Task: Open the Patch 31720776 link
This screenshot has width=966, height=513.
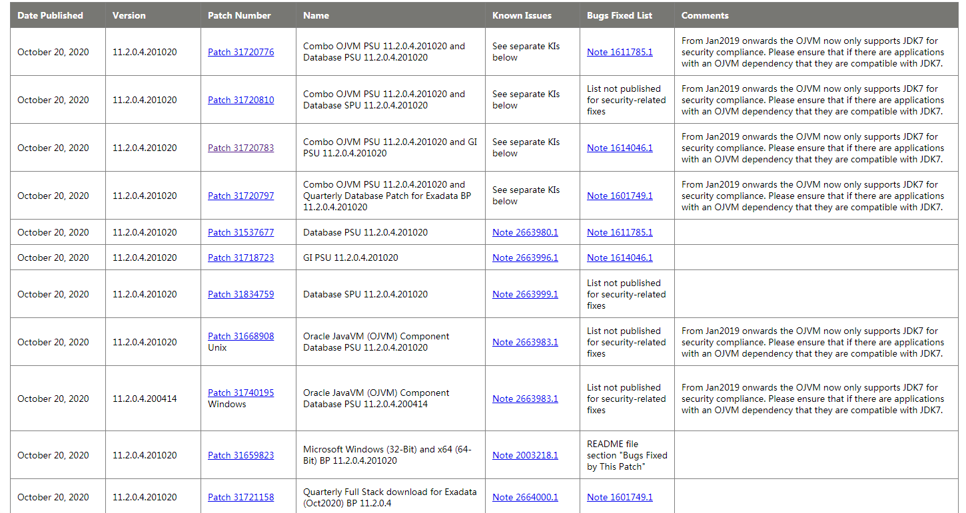Action: coord(241,52)
